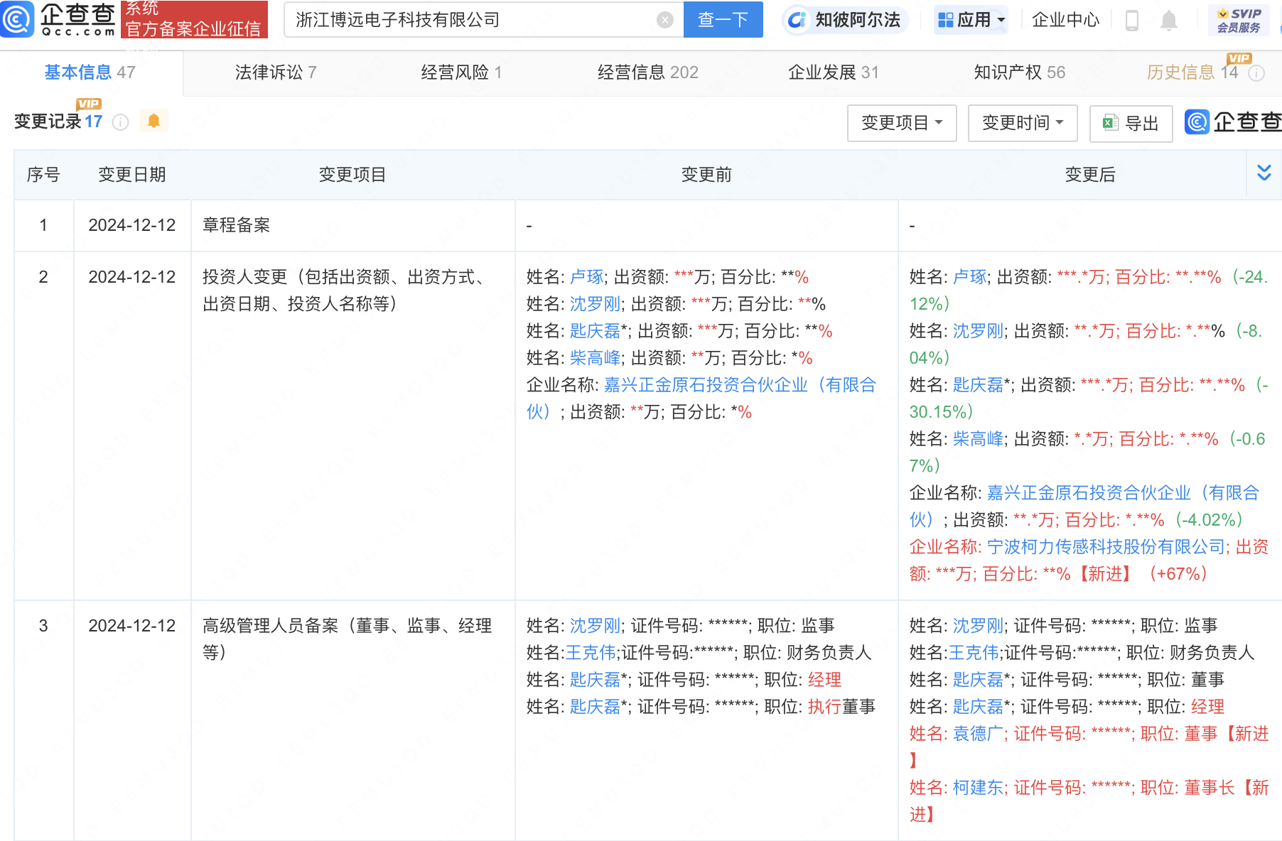
Task: Select the 章程备案 change item cell
Action: [x=352, y=226]
